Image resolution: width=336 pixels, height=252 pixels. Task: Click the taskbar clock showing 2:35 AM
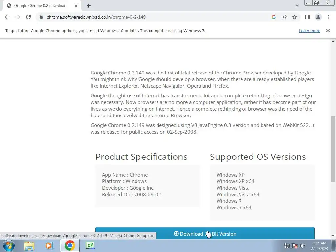click(319, 246)
